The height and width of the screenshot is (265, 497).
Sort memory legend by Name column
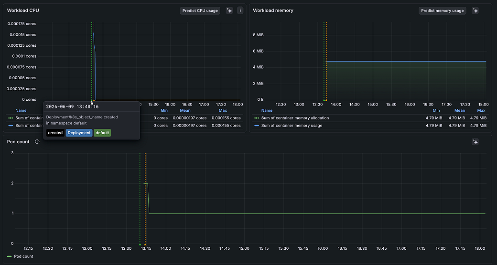click(x=267, y=110)
